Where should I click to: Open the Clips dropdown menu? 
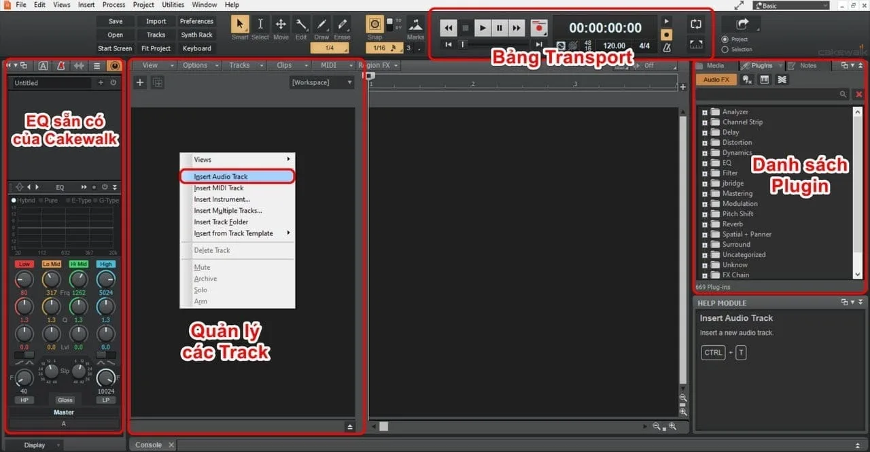click(288, 65)
